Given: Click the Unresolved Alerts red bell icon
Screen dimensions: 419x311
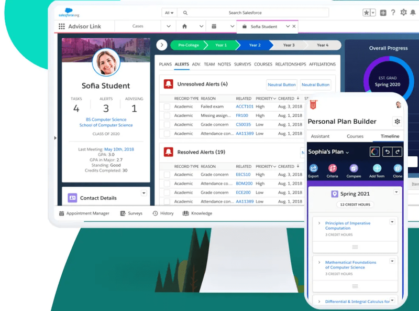Looking at the screenshot, I should pyautogui.click(x=168, y=84).
